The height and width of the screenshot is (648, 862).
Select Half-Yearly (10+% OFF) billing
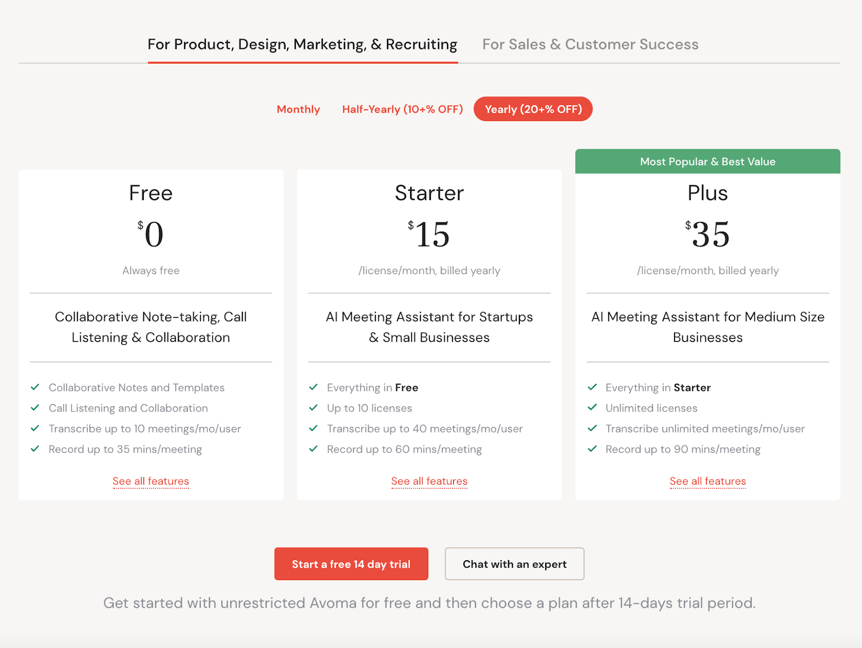(402, 109)
